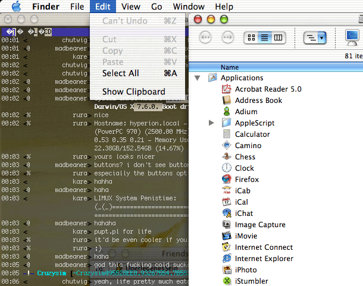
Task: Click the 'iChat' row label
Action: pos(244,213)
